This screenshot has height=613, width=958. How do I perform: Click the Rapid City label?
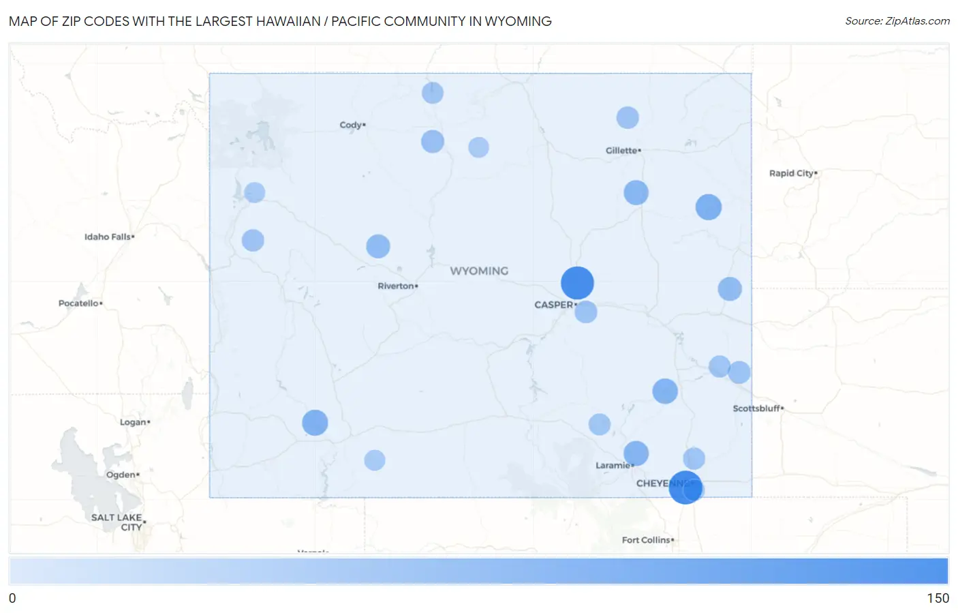(793, 173)
